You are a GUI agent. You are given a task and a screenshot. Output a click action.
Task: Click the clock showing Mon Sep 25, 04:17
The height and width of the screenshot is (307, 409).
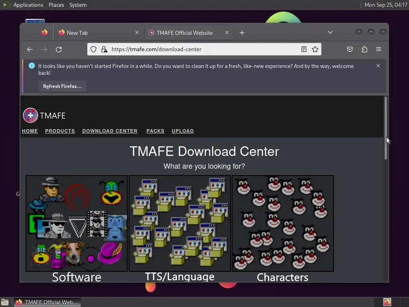click(x=386, y=5)
